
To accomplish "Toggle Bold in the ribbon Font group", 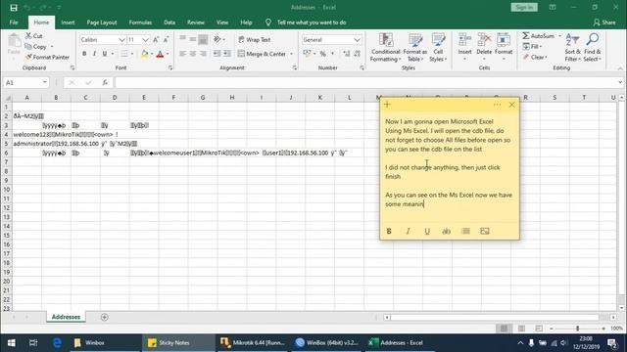I will 84,54.
